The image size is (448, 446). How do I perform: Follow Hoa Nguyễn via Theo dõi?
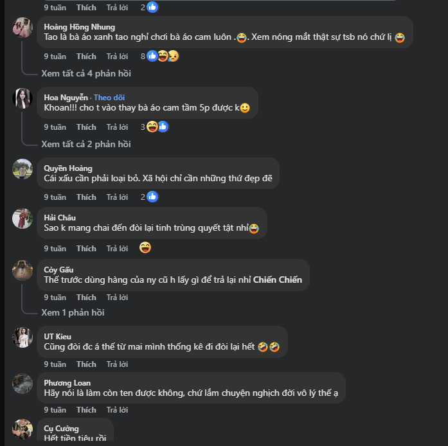(x=109, y=97)
